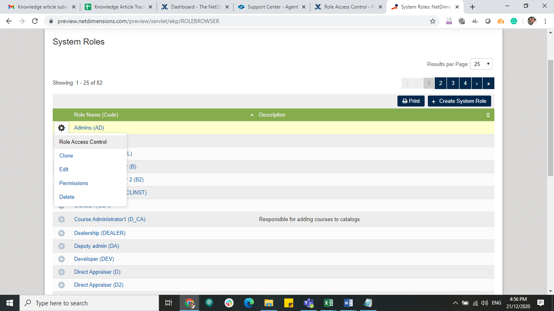Click the film reel extension icon
554x311 pixels.
pyautogui.click(x=462, y=21)
